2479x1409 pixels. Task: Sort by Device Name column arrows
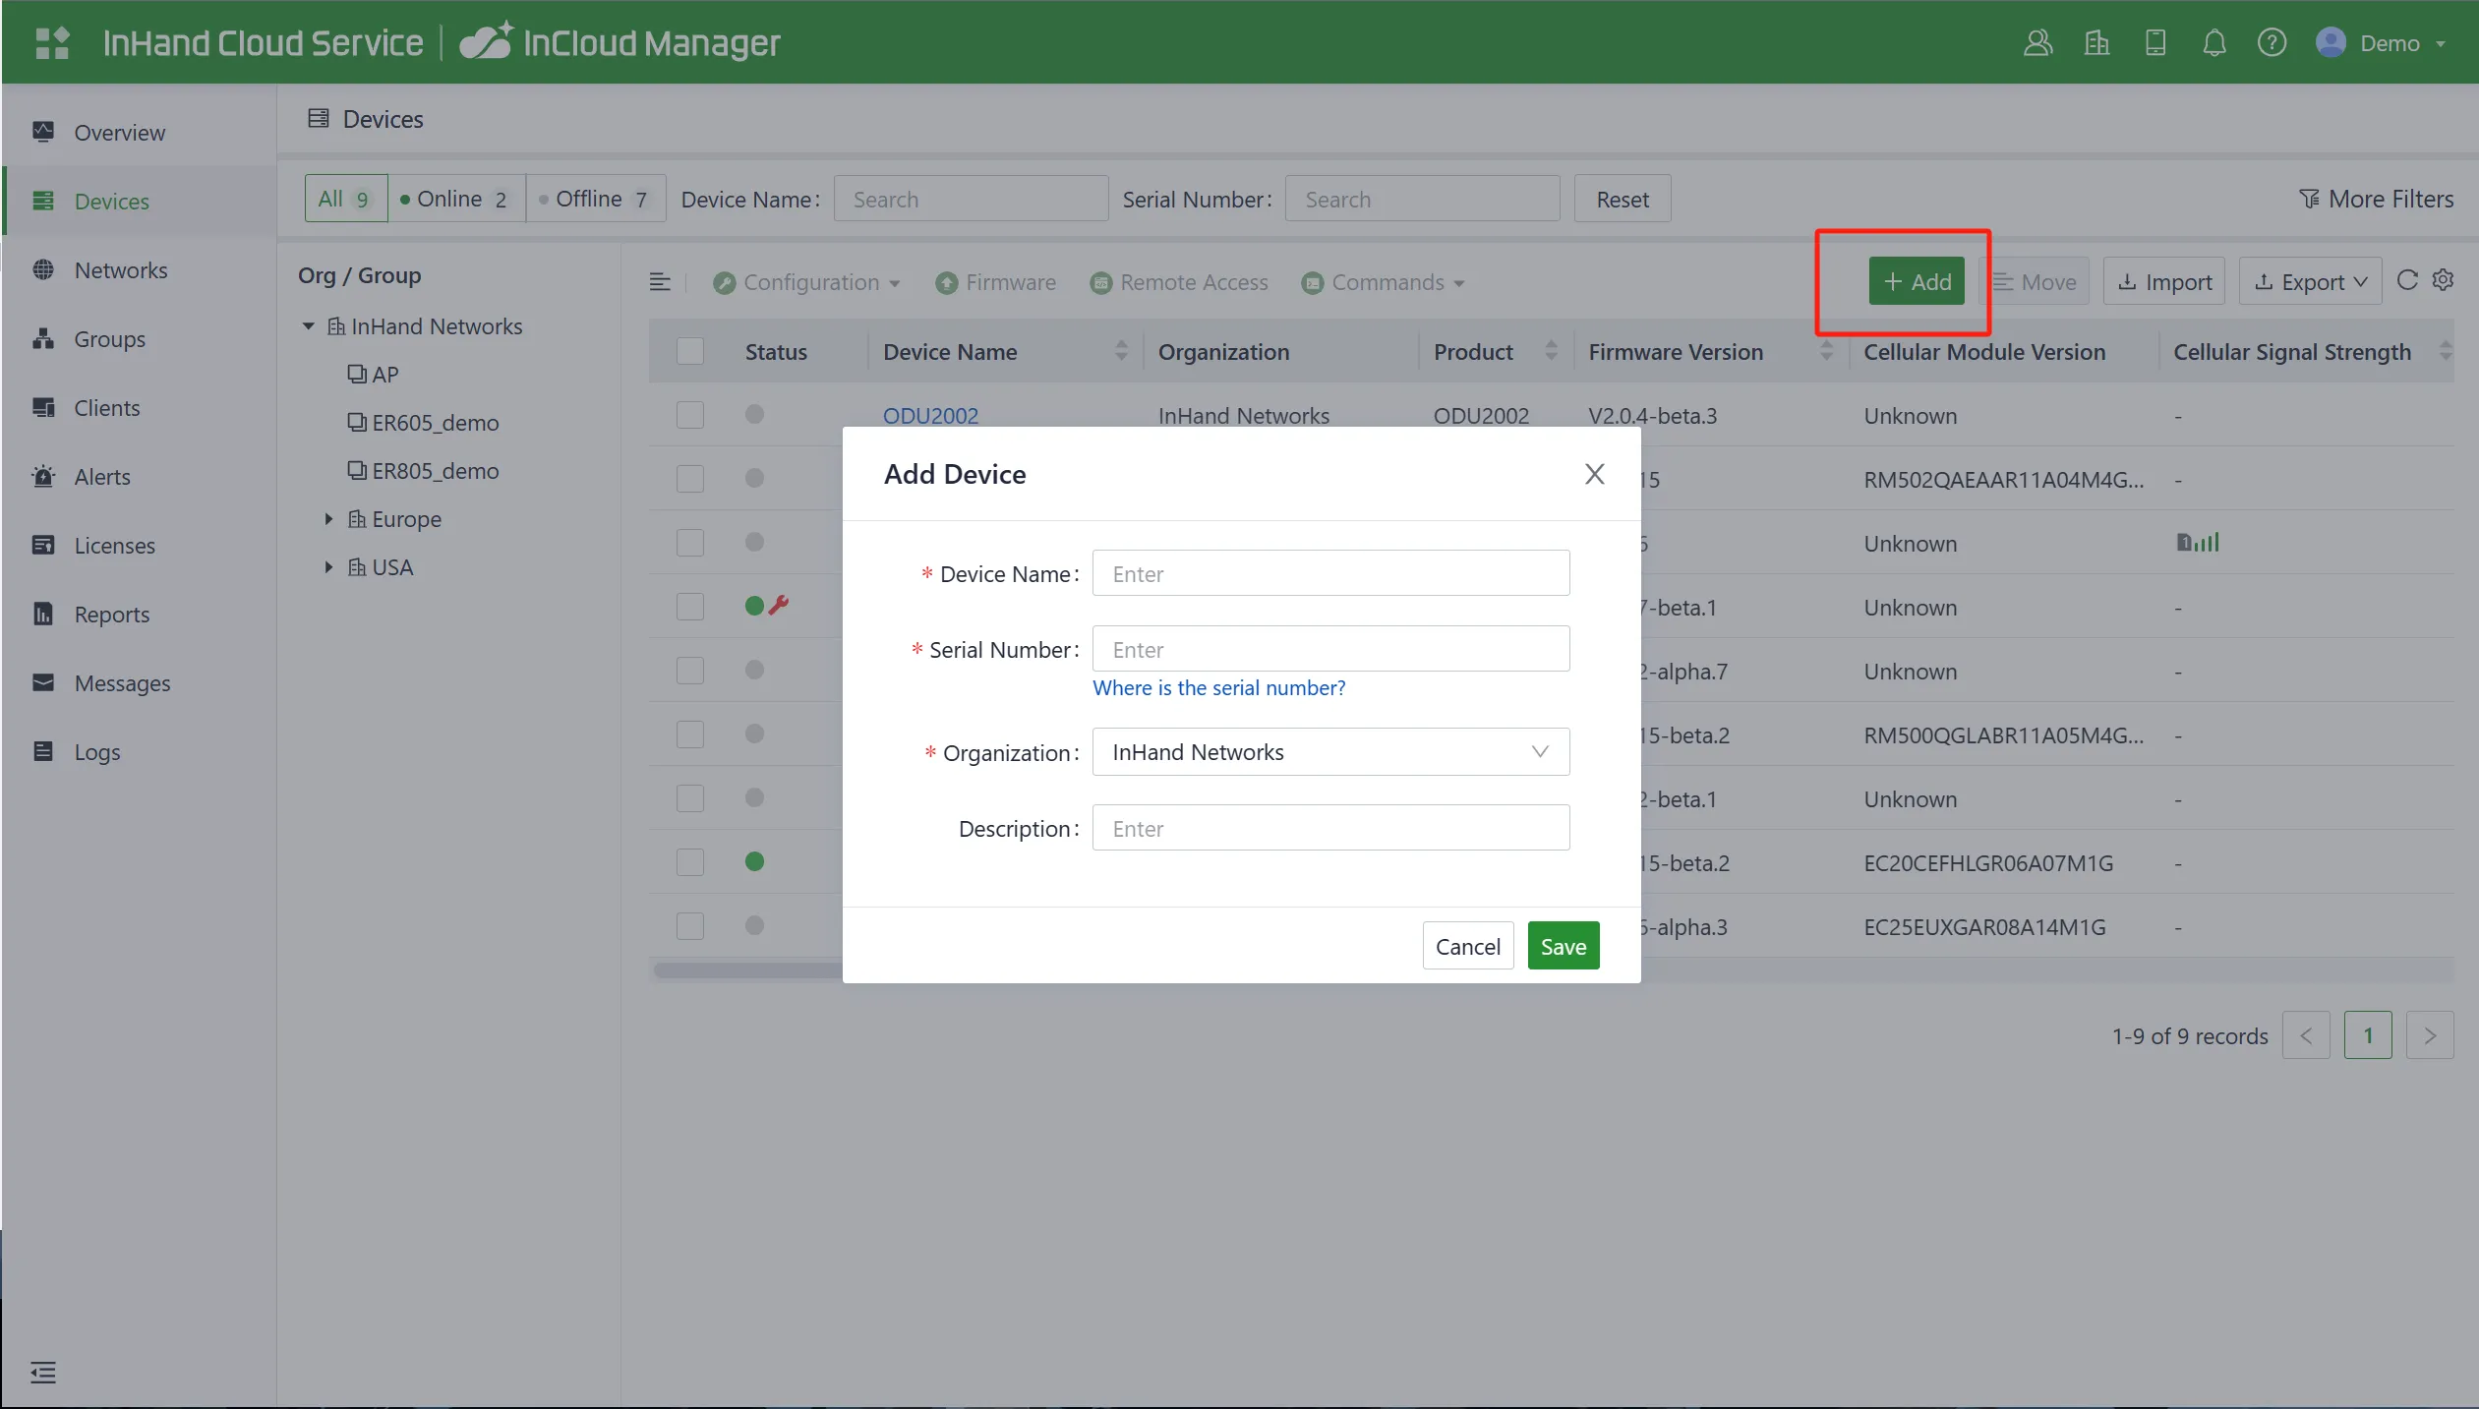click(1120, 351)
